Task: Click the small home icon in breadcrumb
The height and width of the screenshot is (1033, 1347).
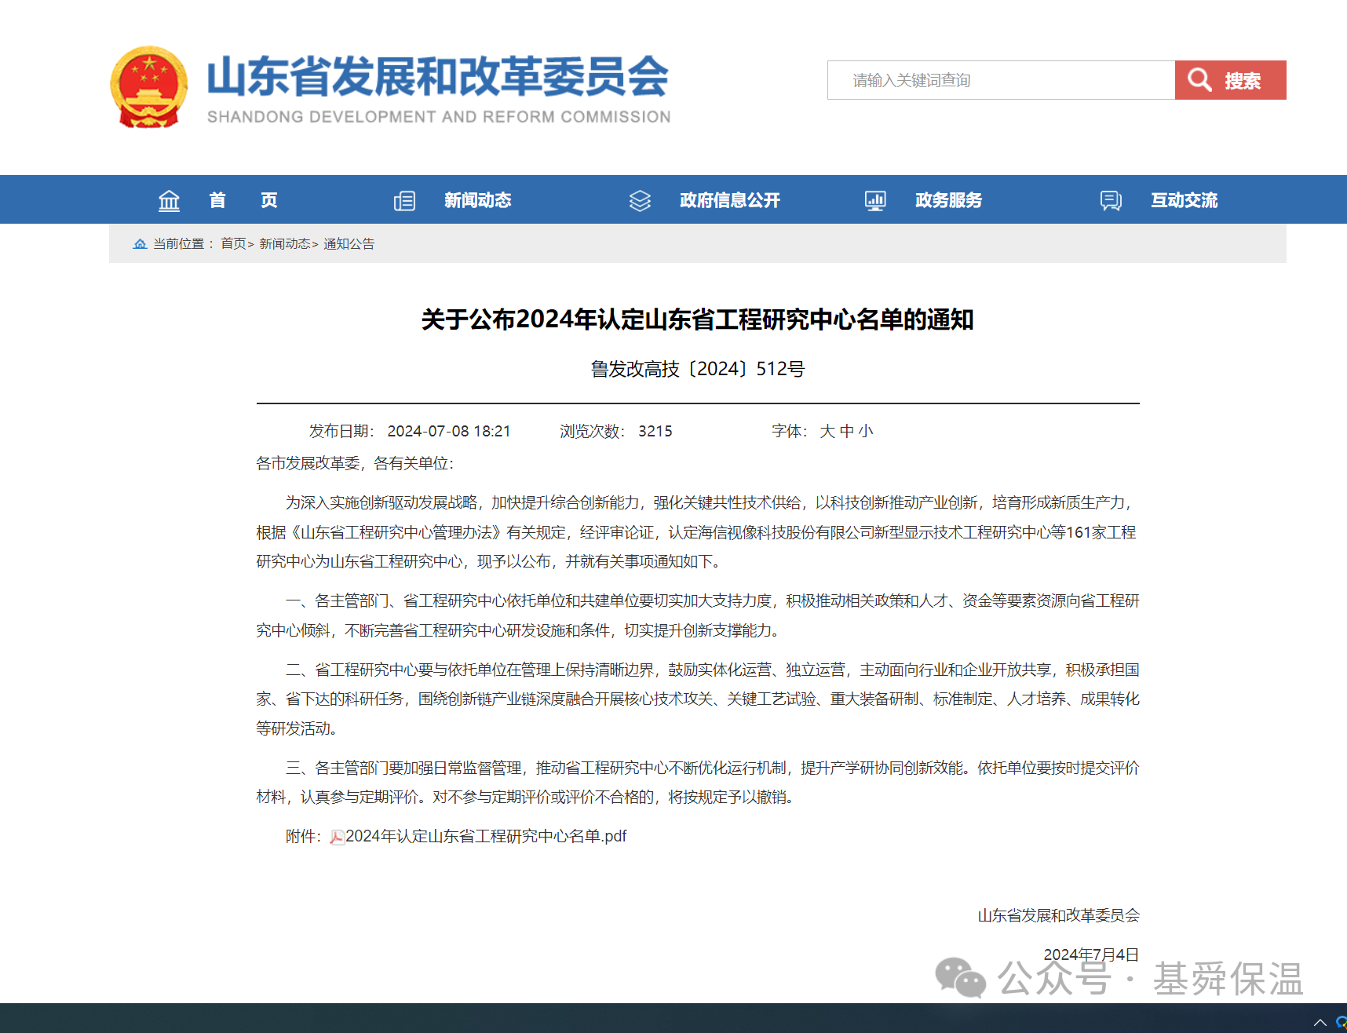Action: click(x=140, y=244)
